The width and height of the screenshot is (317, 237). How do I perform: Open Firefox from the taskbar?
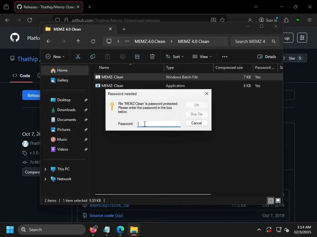point(93,230)
